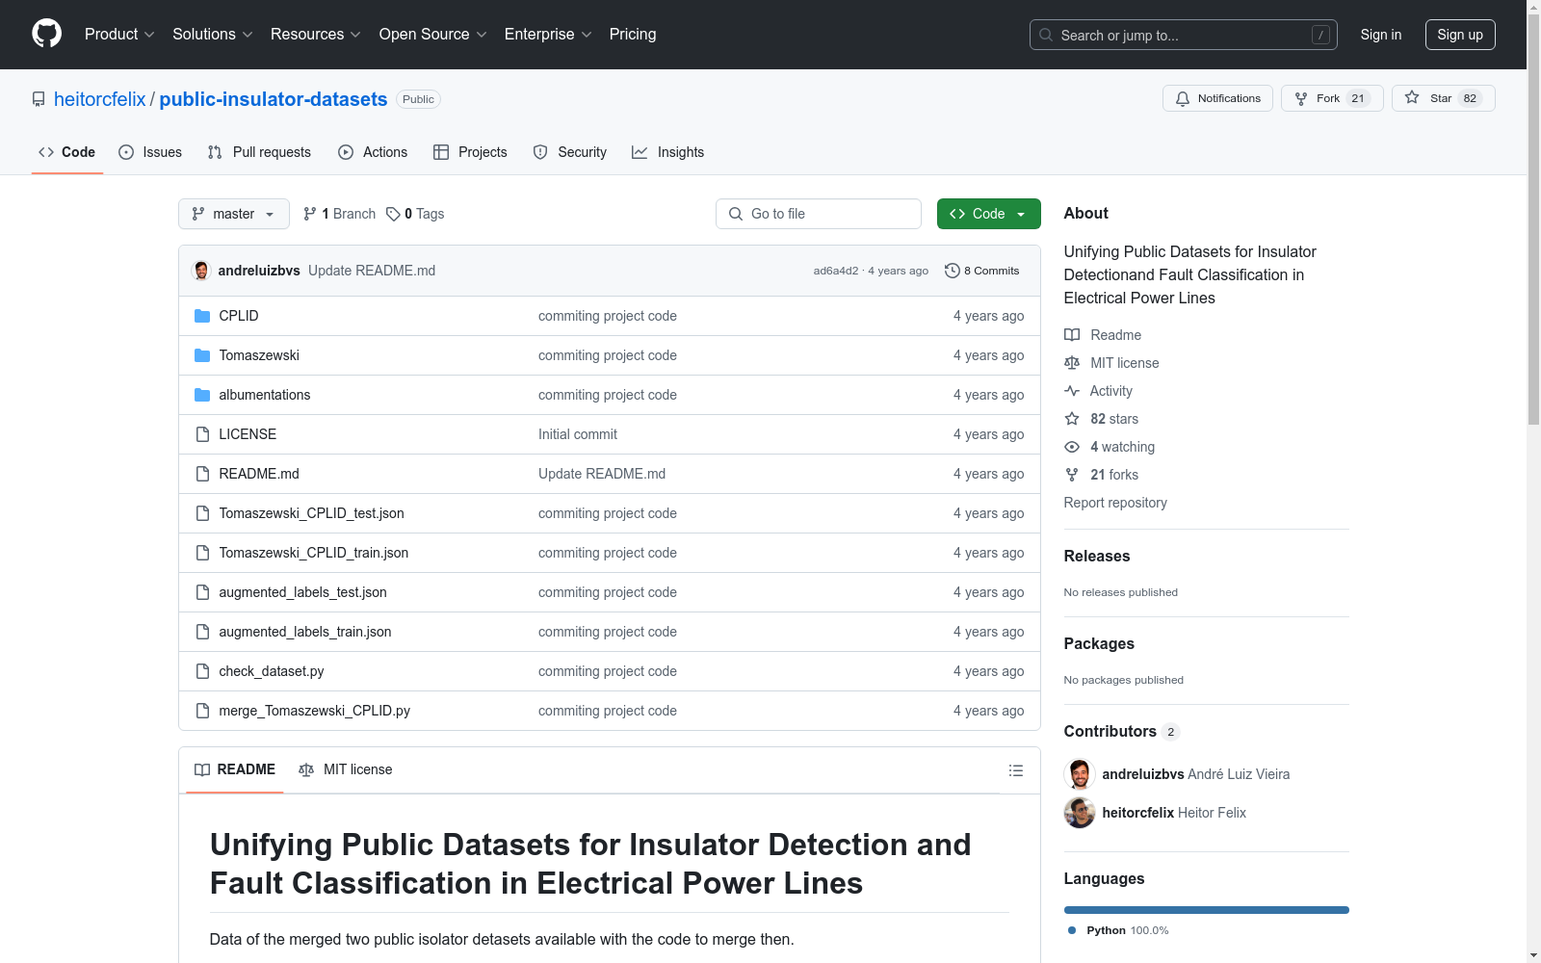Expand the Product menu

coord(119,34)
